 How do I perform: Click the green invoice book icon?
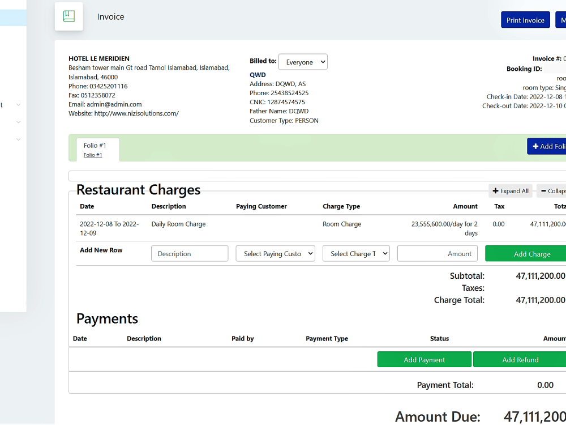click(68, 16)
